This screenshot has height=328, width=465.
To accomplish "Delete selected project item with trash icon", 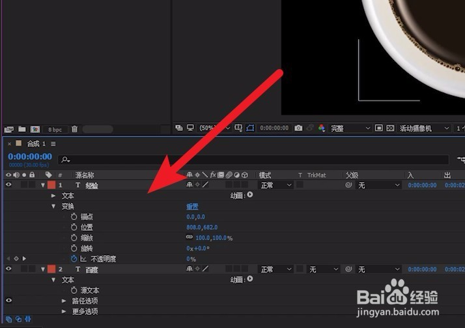I will [74, 129].
